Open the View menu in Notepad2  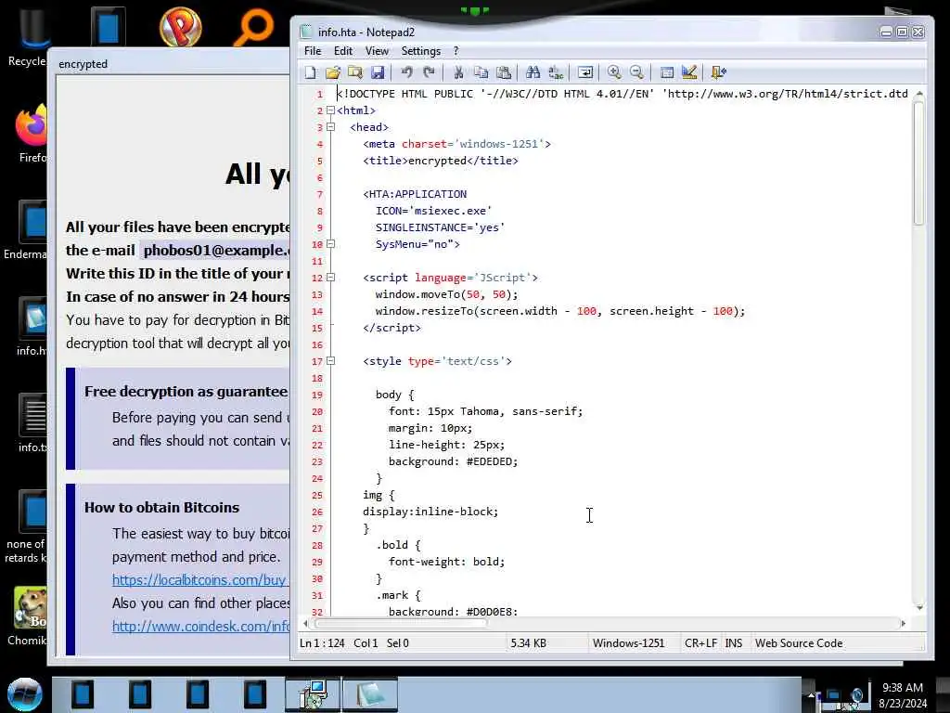[377, 51]
